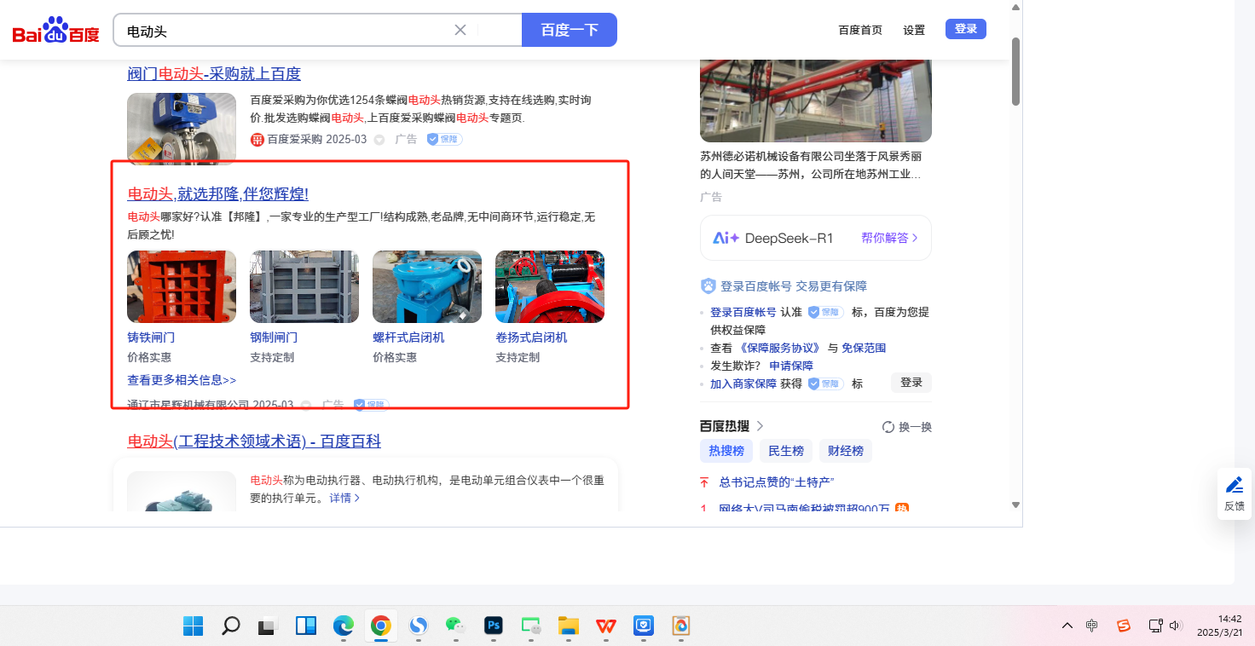Click the 螺杆式启闭机 link
1255x646 pixels.
pos(408,337)
